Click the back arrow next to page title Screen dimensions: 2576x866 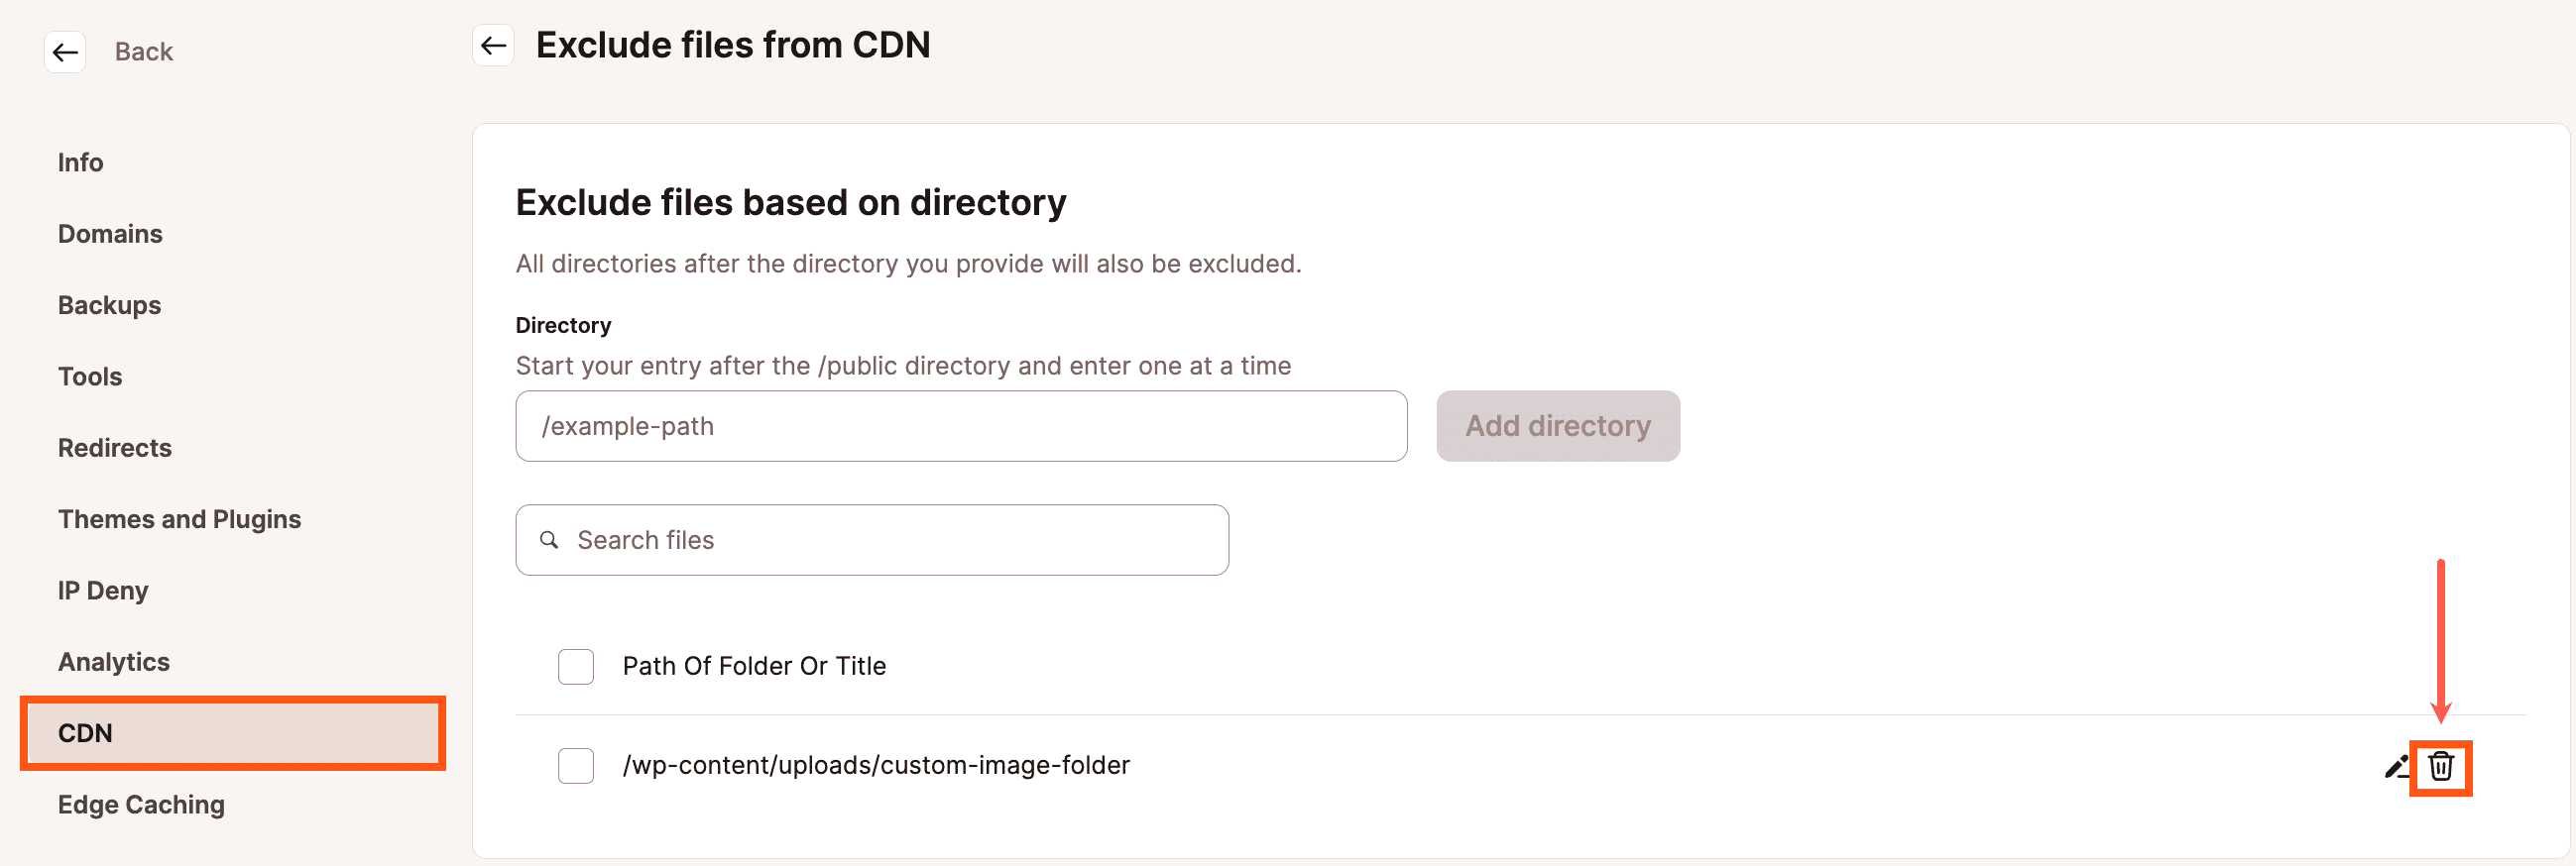tap(492, 45)
